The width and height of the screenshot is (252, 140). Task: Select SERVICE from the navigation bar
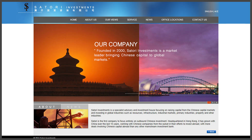point(132,20)
